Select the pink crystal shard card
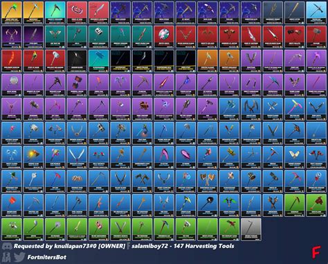Image resolution: width=328 pixels, height=264 pixels. click(x=185, y=157)
